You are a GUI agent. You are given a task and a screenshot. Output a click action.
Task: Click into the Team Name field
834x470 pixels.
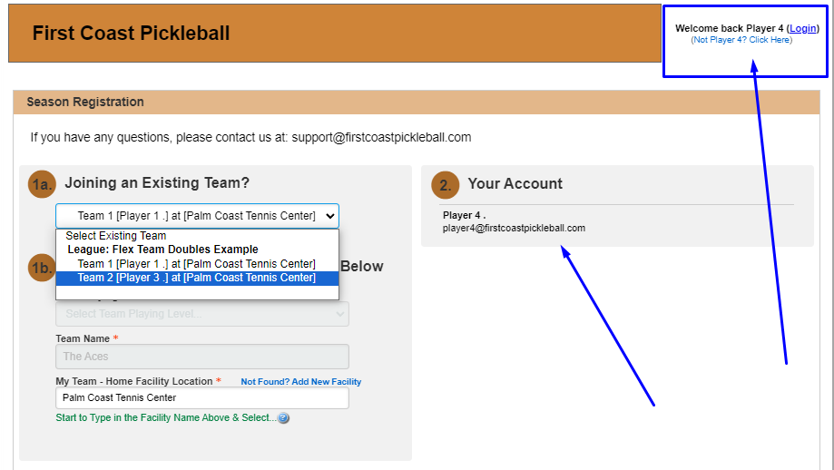coord(201,357)
